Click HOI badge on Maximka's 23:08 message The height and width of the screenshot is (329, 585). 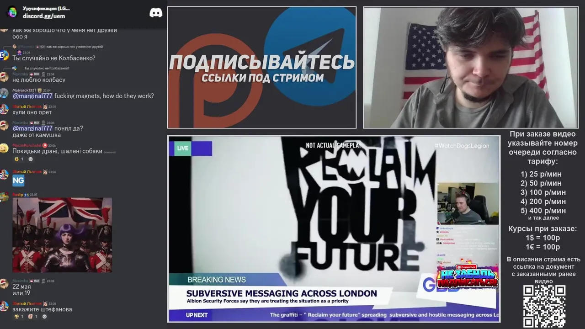click(x=35, y=281)
